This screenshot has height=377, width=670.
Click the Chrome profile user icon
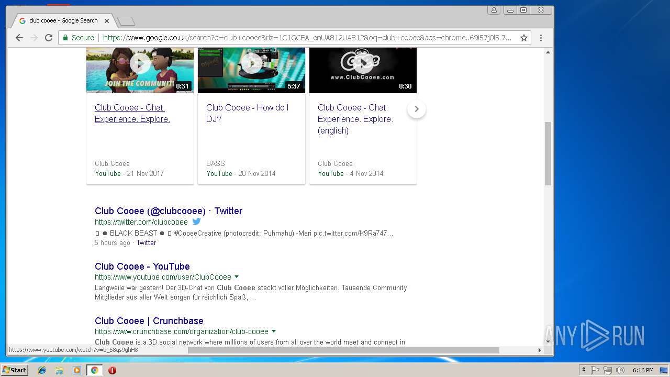(x=494, y=10)
